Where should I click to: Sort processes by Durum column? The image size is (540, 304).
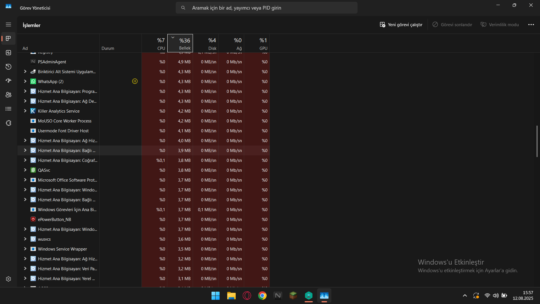pyautogui.click(x=120, y=43)
